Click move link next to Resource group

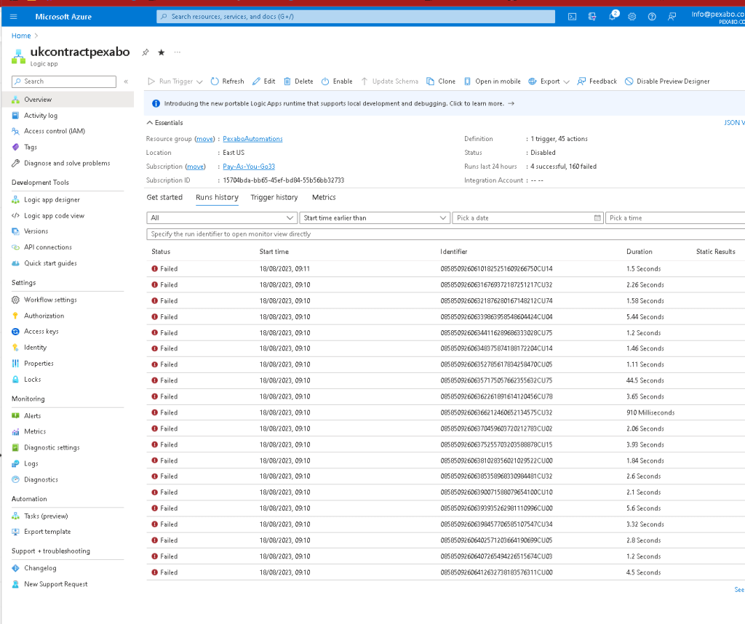coord(204,139)
